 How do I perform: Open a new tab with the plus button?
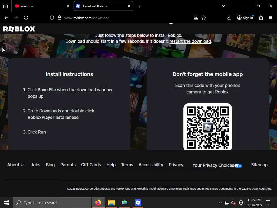[139, 6]
